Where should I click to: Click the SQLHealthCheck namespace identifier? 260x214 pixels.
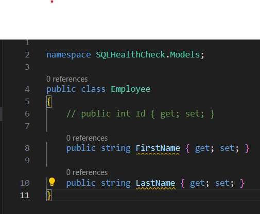[131, 55]
